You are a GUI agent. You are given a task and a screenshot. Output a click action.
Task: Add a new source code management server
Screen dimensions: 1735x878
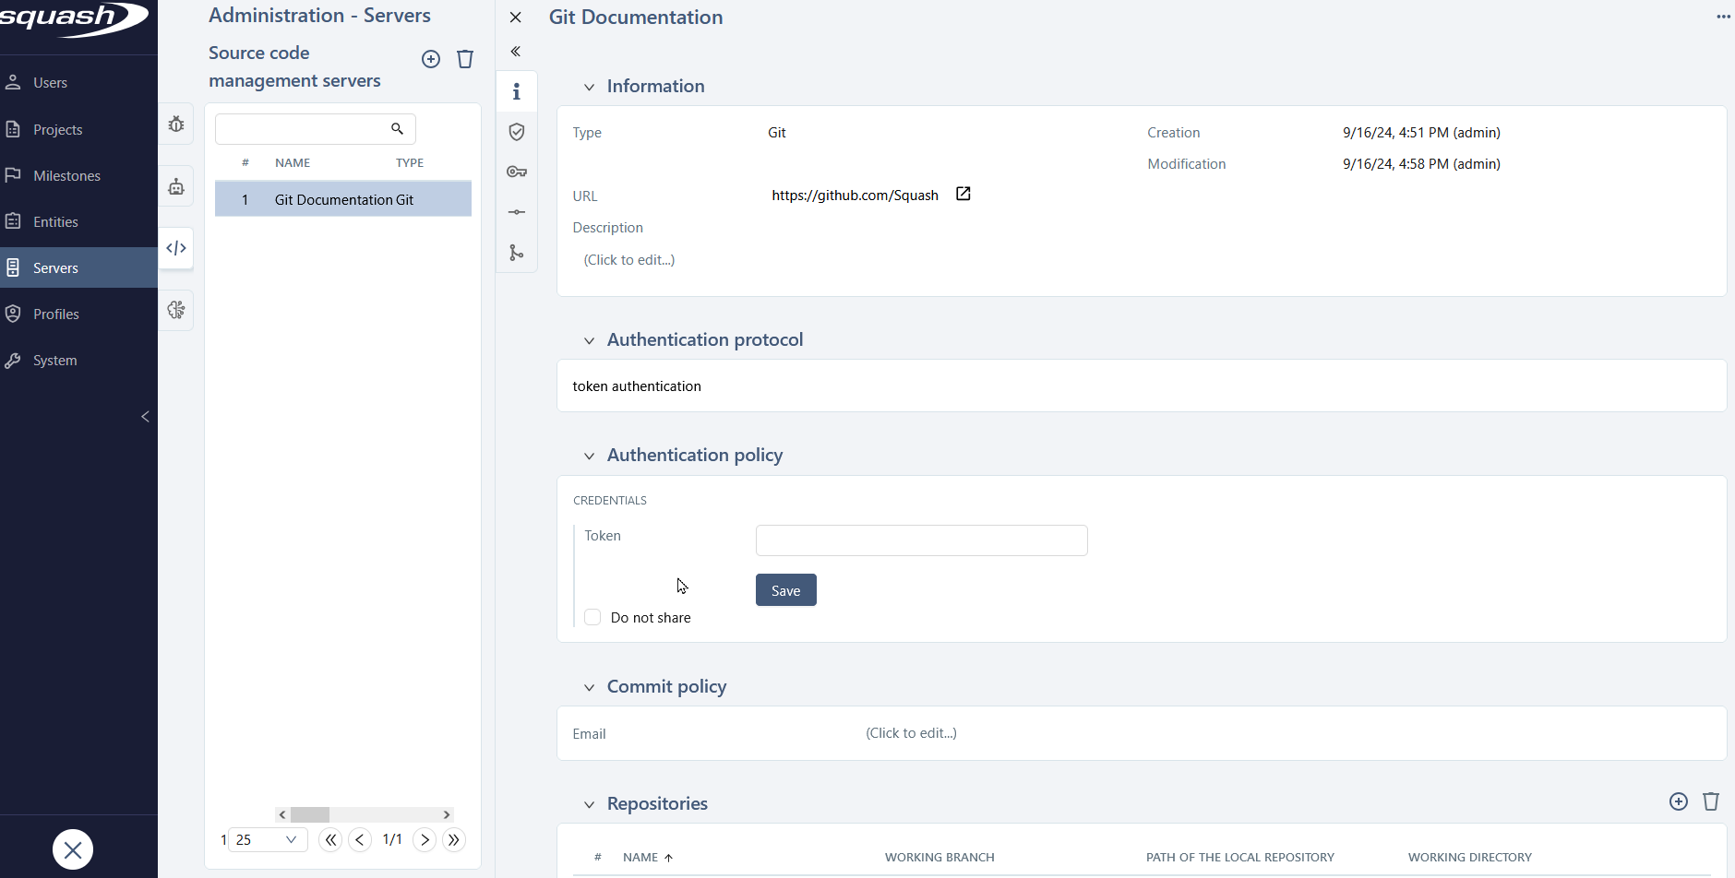coord(431,59)
